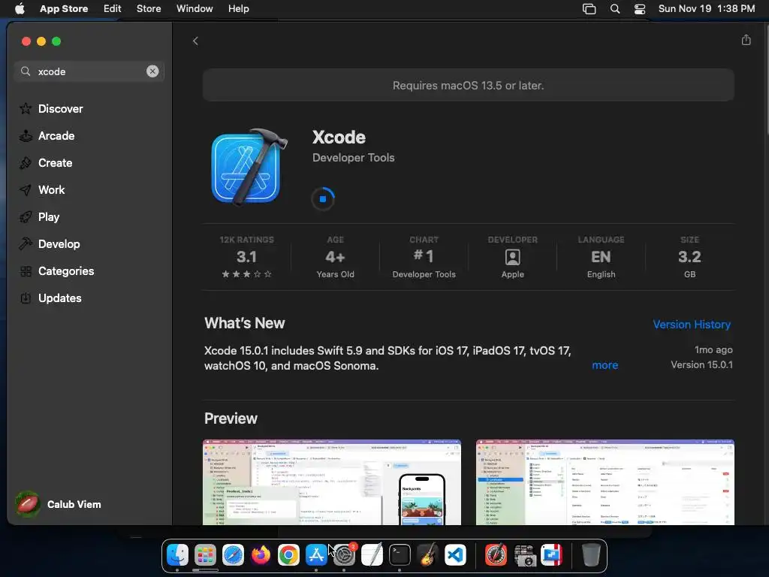The height and width of the screenshot is (577, 769).
Task: Click the Requires macOS 13.5 banner
Action: tap(469, 86)
